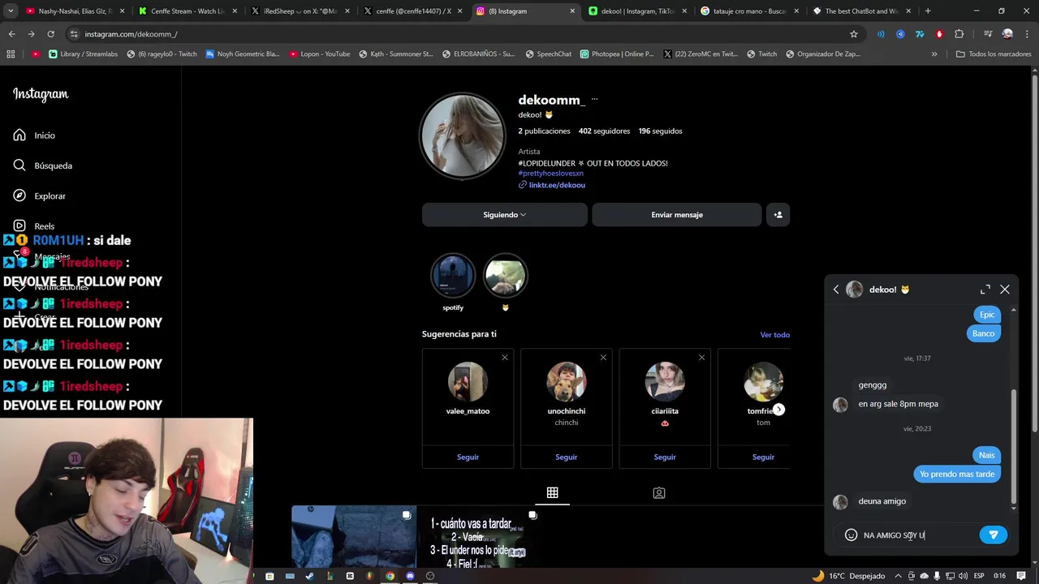Viewport: 1039px width, 584px height.
Task: Open profile options three-dot menu
Action: pos(594,99)
